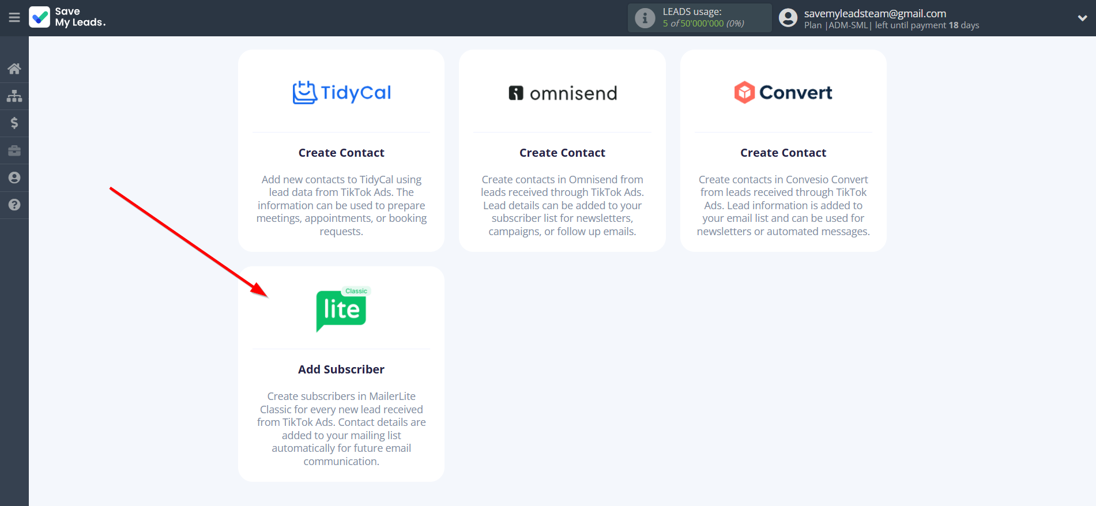Select TidyCal Create Contact heading

coord(341,153)
